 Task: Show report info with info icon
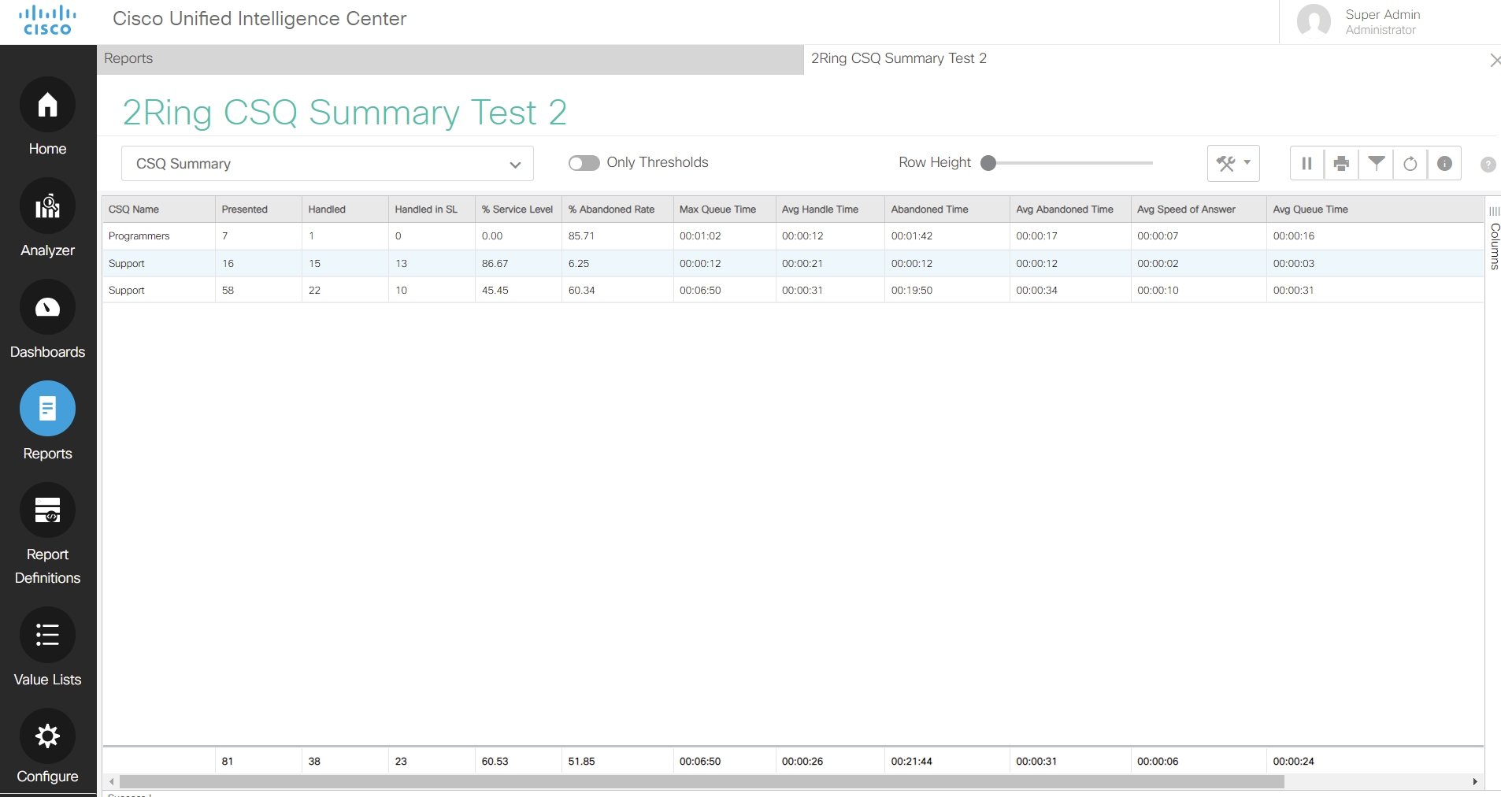(1444, 164)
